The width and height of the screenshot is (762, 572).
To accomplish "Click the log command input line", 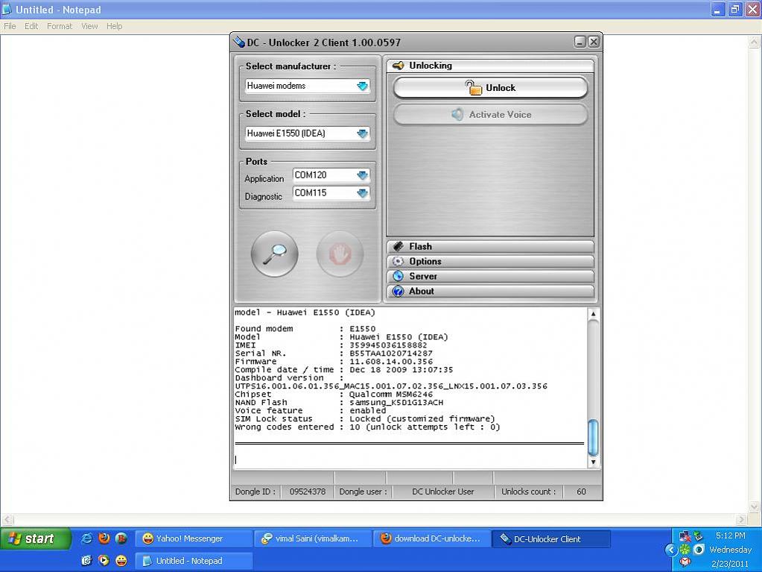I will tap(410, 459).
